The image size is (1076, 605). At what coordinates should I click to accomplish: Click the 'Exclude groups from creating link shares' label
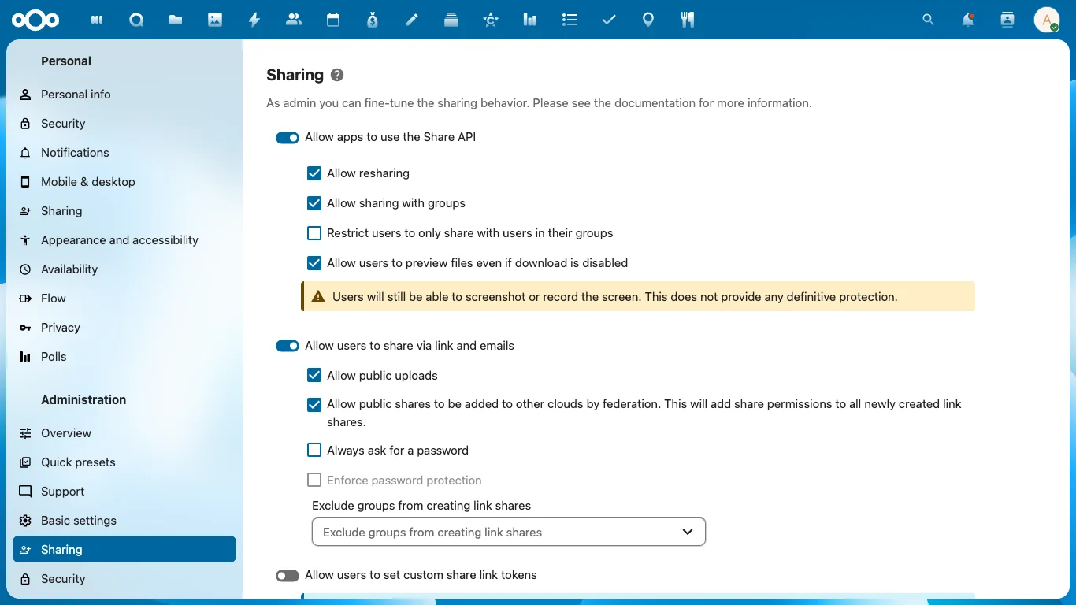pyautogui.click(x=421, y=506)
